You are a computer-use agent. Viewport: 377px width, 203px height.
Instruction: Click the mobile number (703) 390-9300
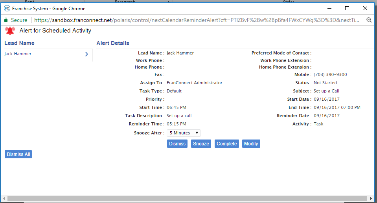(330, 74)
